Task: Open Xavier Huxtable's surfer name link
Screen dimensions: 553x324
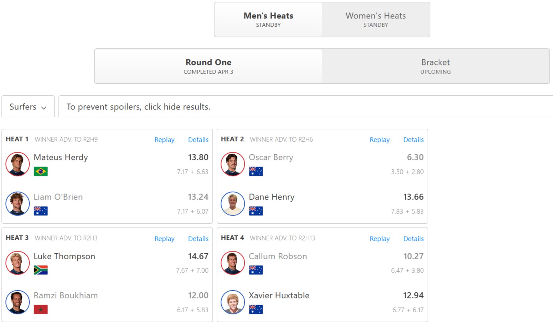Action: (279, 296)
